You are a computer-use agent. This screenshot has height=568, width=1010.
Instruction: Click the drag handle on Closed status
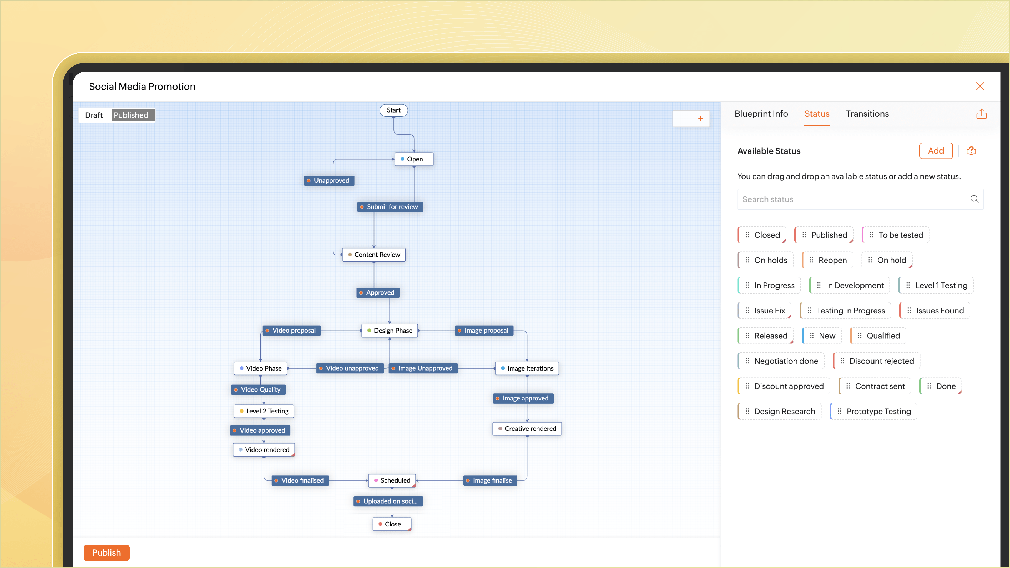pyautogui.click(x=747, y=235)
